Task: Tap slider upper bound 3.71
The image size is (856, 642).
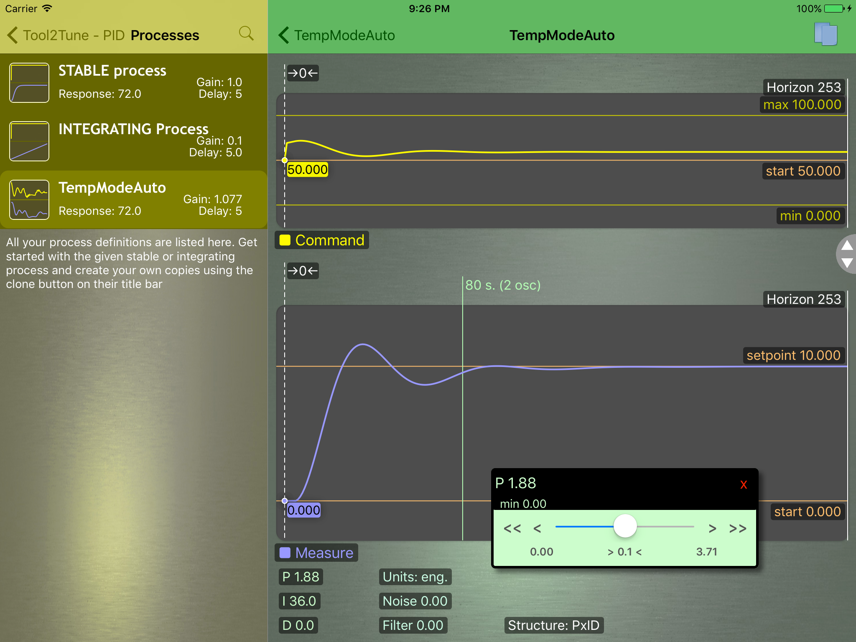Action: pos(707,552)
